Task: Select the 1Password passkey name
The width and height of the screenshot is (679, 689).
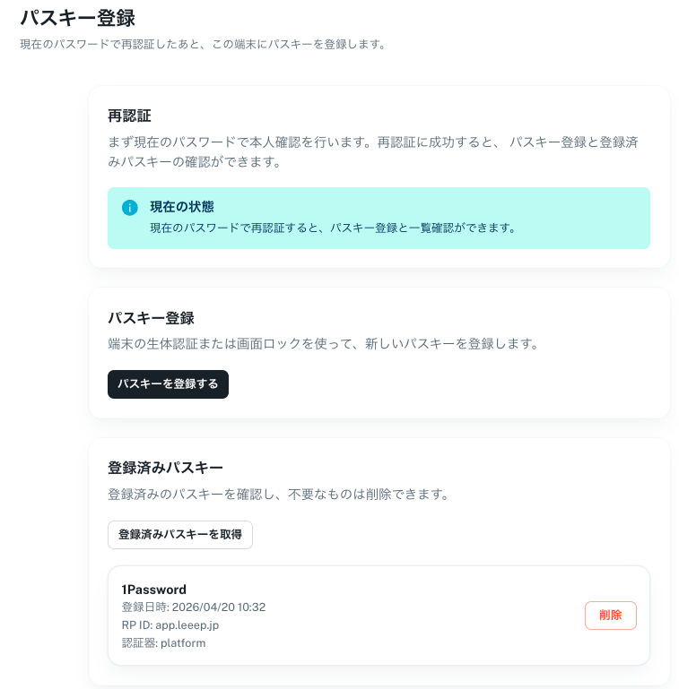Action: (x=154, y=590)
